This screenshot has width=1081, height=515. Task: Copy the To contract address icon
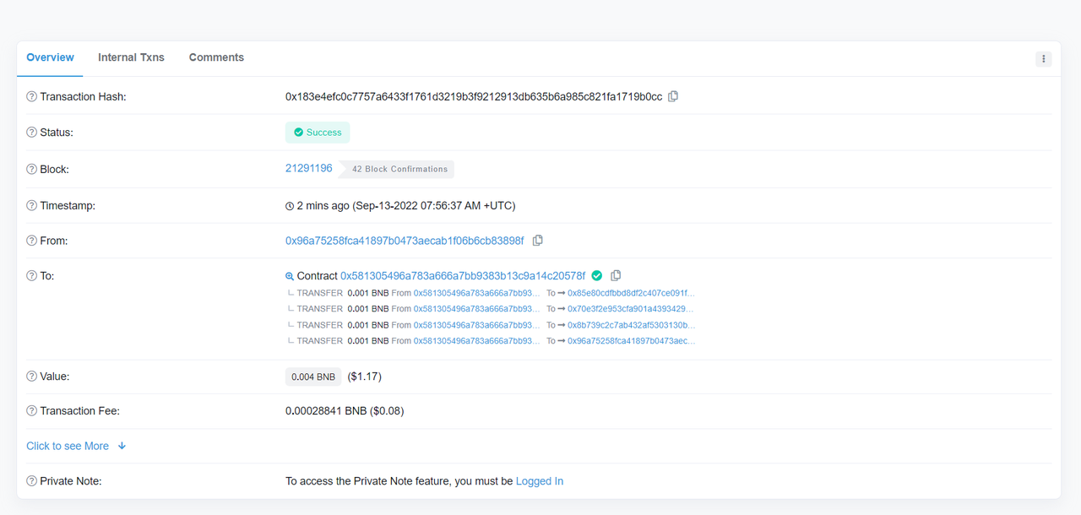[x=616, y=275]
